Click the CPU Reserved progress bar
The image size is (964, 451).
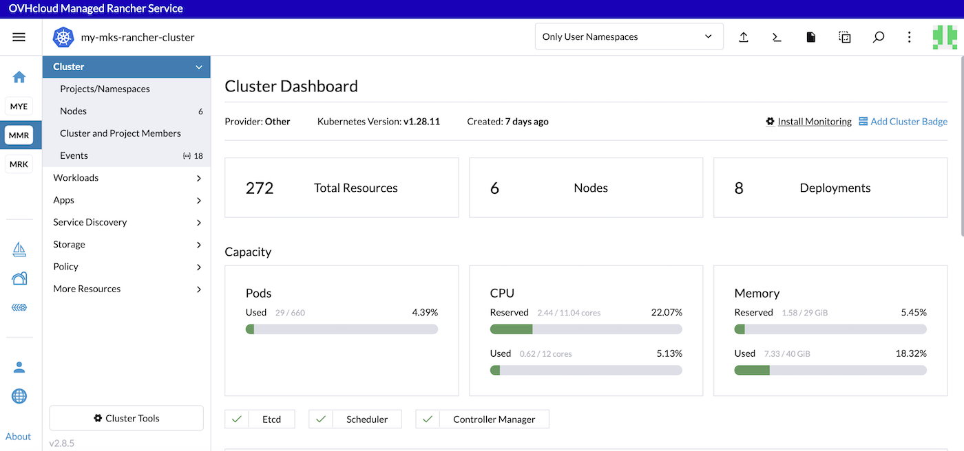click(x=585, y=329)
